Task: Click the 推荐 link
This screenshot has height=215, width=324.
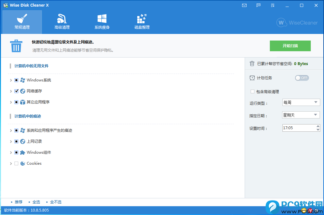Action: (18, 202)
